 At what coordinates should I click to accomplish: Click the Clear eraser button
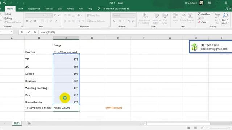point(203,22)
